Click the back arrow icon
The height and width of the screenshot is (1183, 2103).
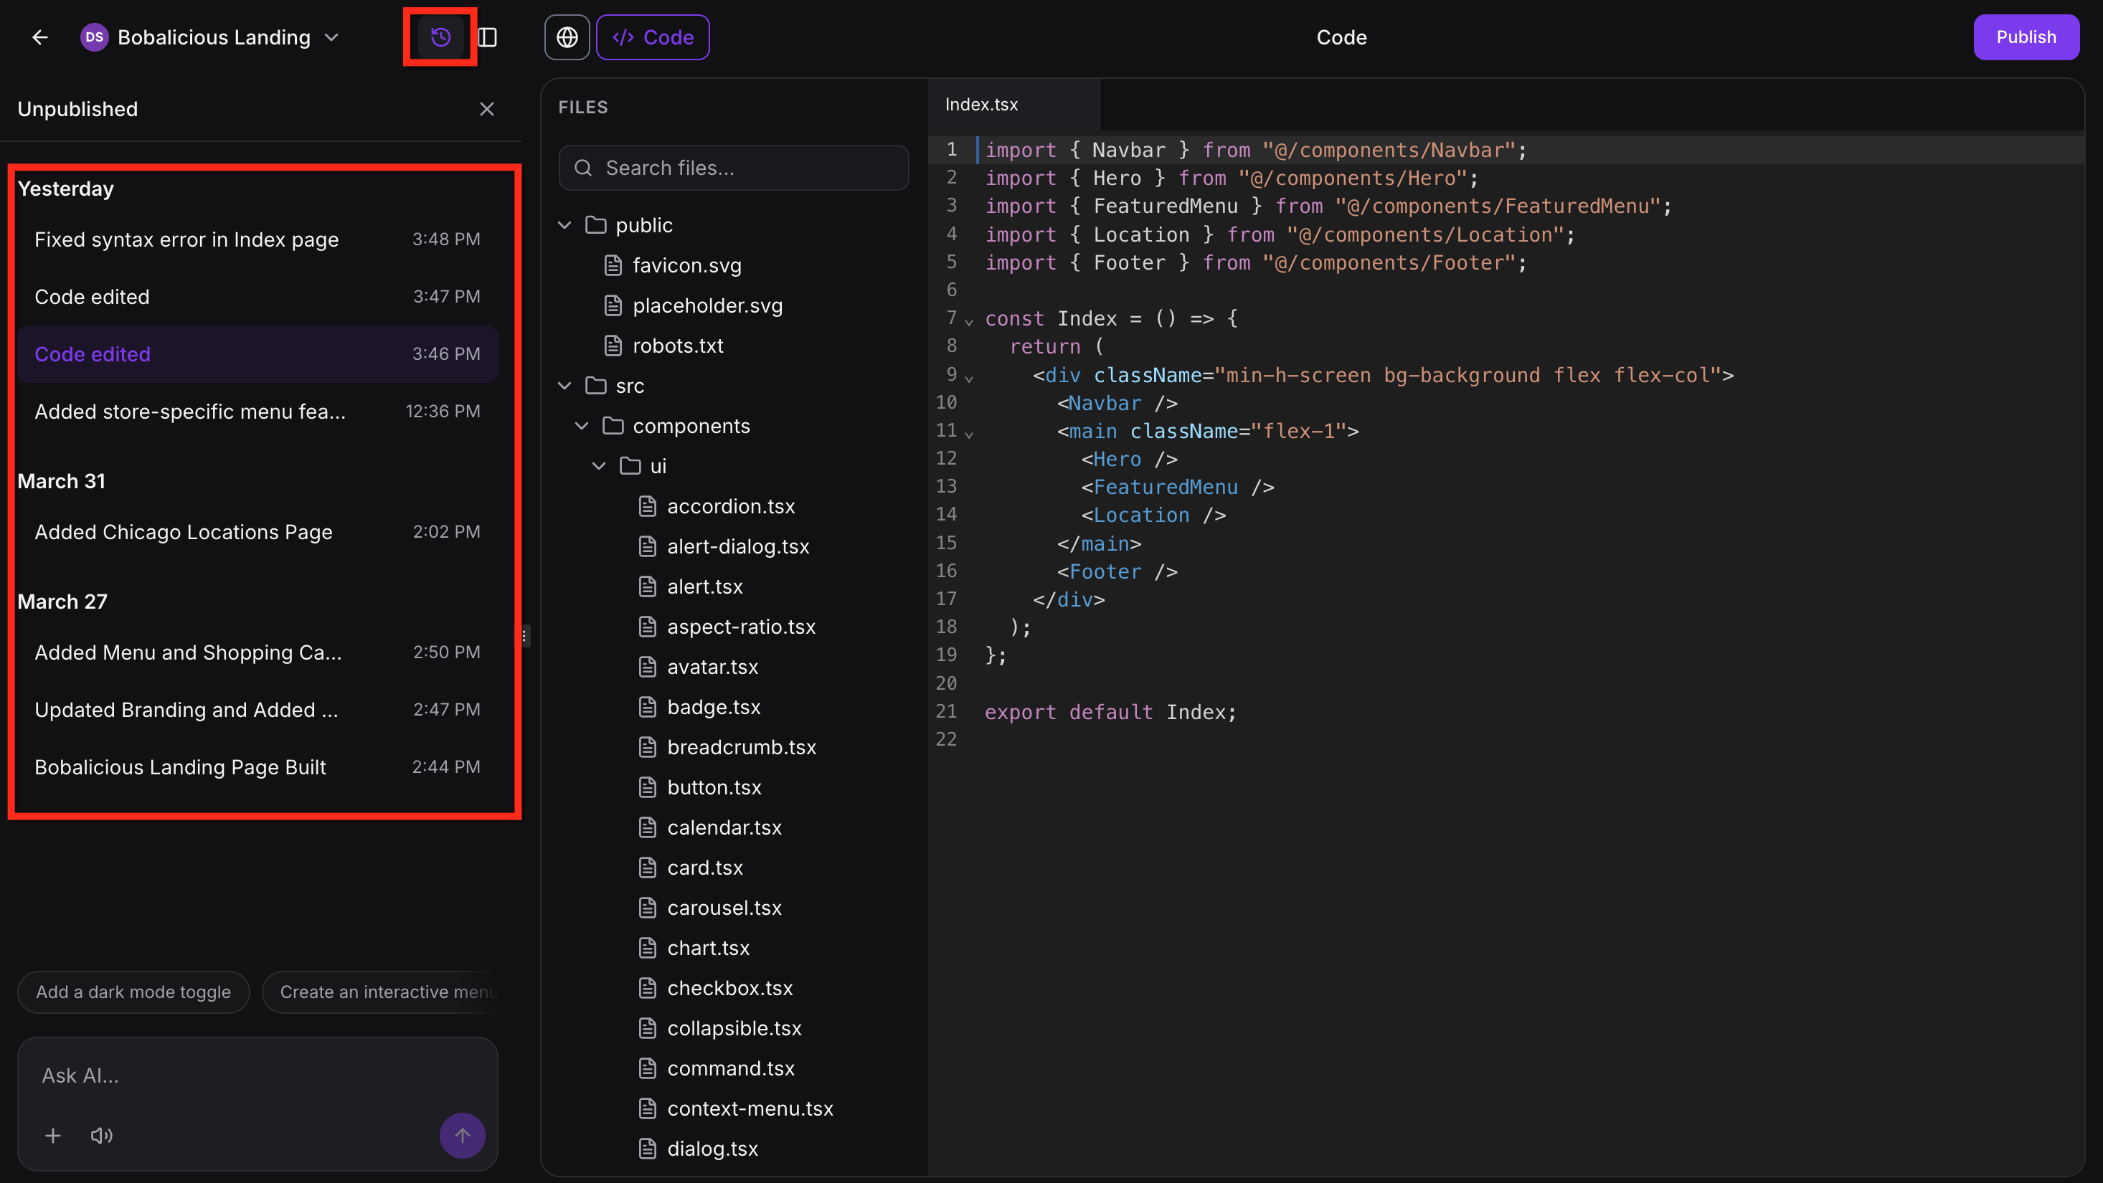click(39, 37)
